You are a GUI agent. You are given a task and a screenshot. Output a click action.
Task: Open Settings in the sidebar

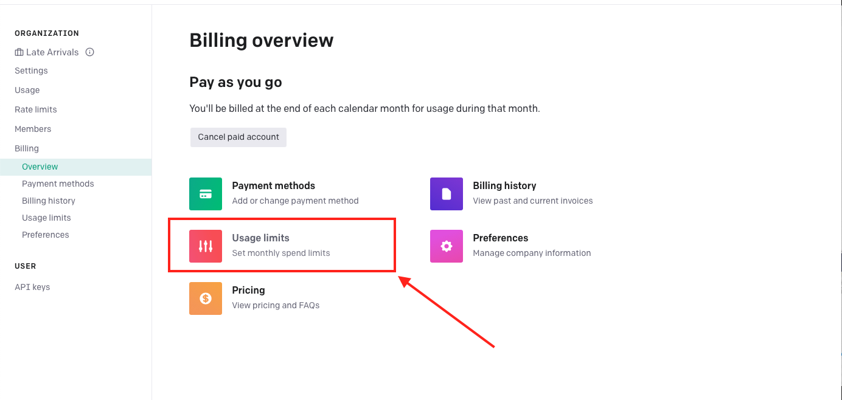[31, 71]
